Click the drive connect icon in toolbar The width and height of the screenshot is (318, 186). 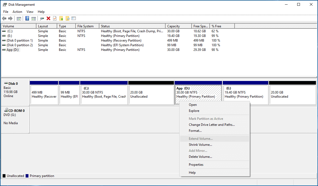pyautogui.click(x=42, y=19)
